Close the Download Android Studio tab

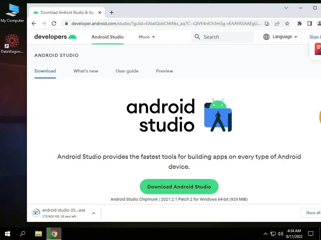[100, 12]
